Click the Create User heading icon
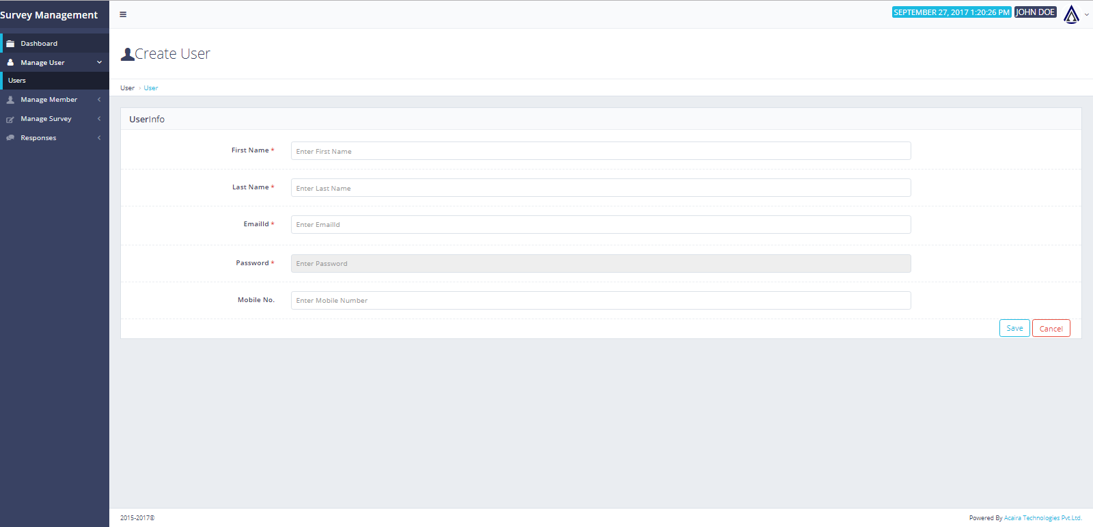1093x527 pixels. pos(127,55)
